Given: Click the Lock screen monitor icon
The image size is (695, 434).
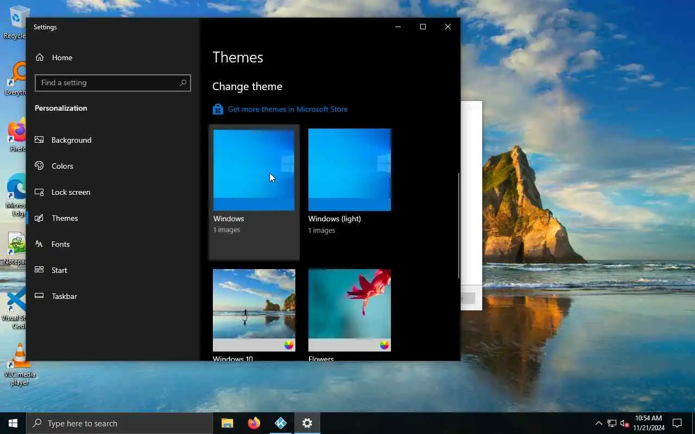Looking at the screenshot, I should (39, 192).
